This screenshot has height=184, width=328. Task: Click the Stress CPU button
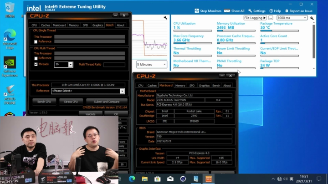[71, 102]
